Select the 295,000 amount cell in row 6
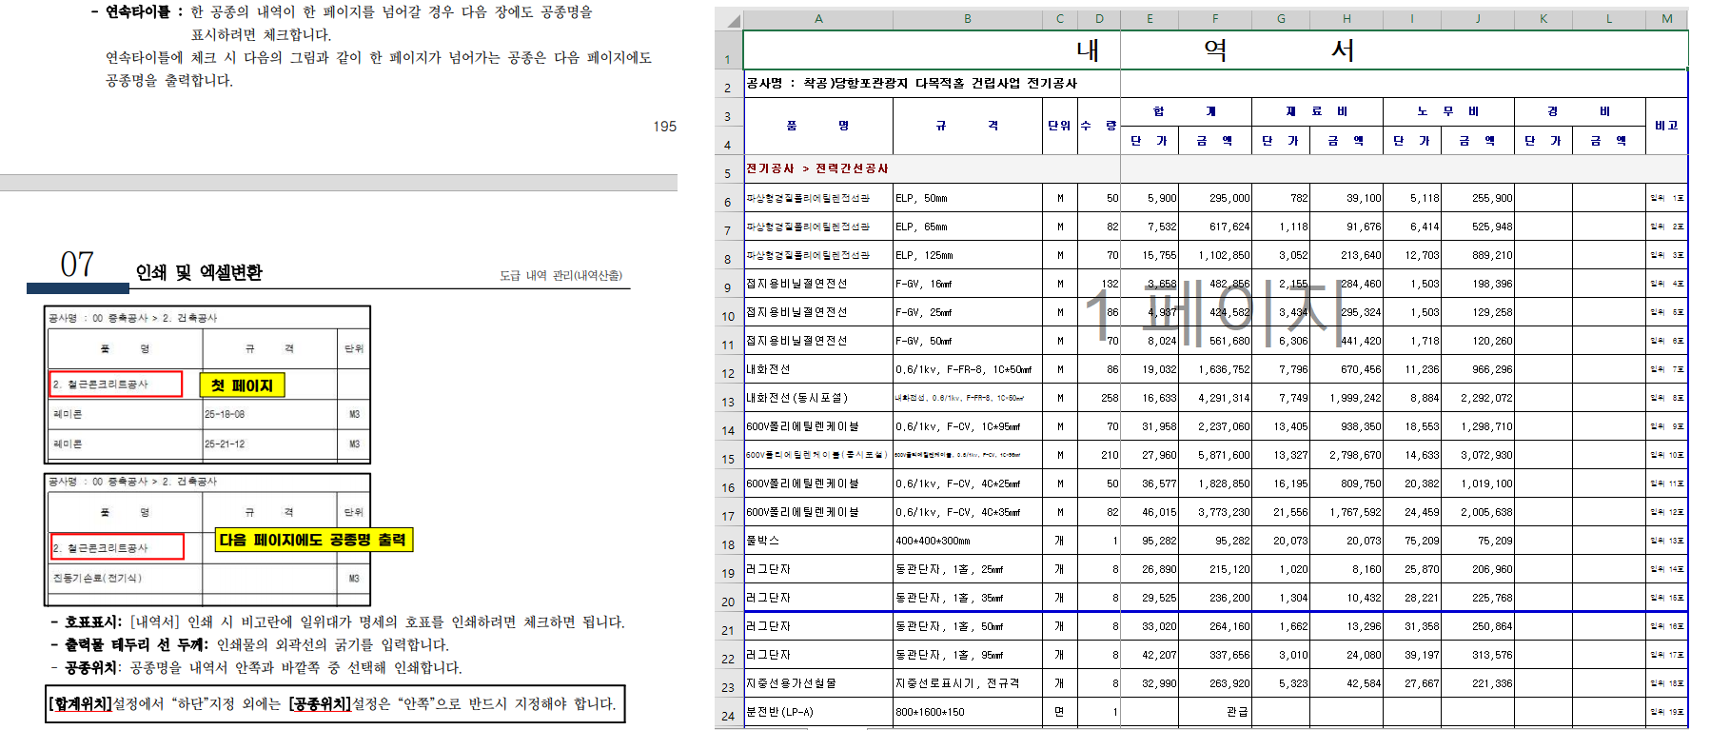This screenshot has height=730, width=1730. click(x=1215, y=198)
